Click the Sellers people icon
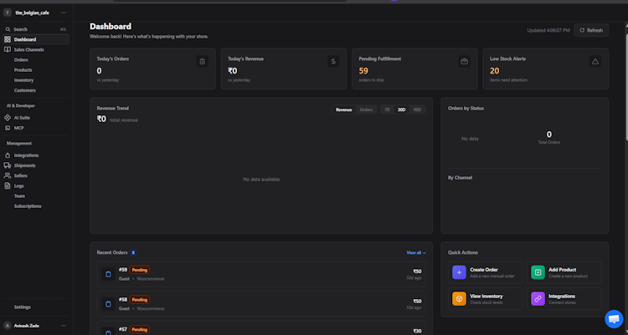Viewport: 628px width, 335px height. (8, 175)
